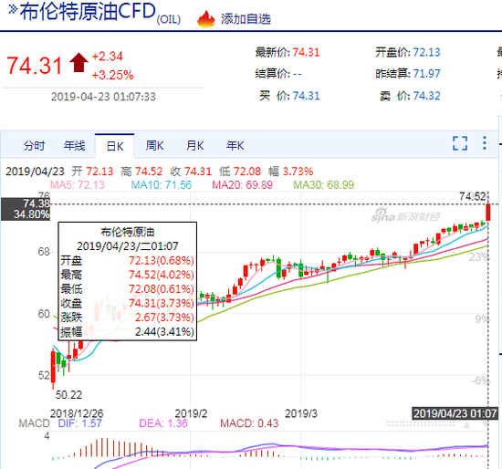Viewport: 502px width, 469px height.
Task: Add to watchlist via 添加自选 link
Action: click(x=246, y=19)
